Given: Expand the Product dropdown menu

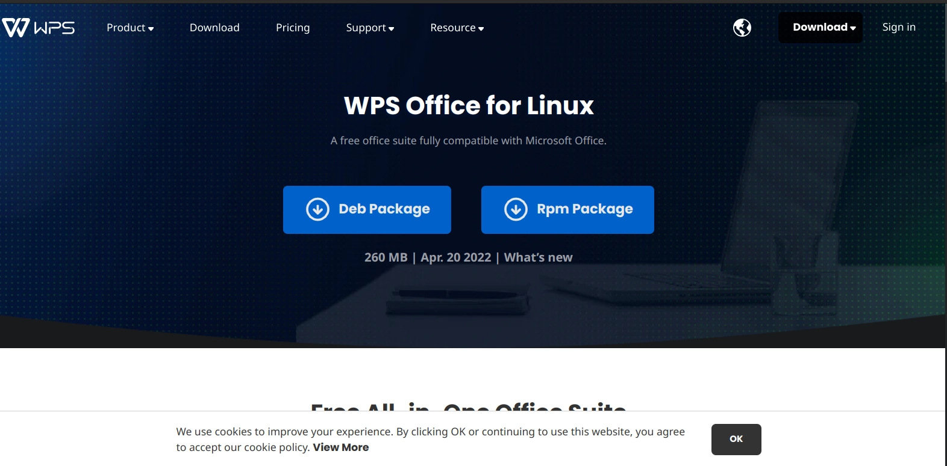Looking at the screenshot, I should tap(130, 28).
